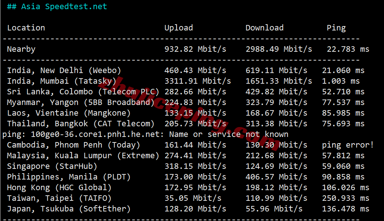Select India, Mumbai (Tatasky) location text

61,81
